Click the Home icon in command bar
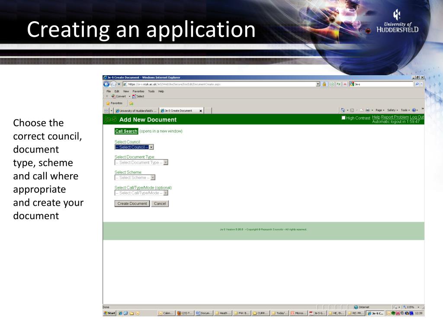 point(343,110)
